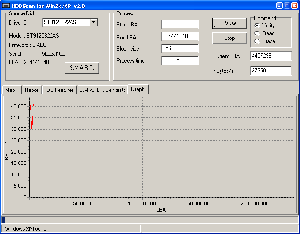Minimize the HDDScan window
Viewport: 300px width, 234px height.
pos(280,6)
